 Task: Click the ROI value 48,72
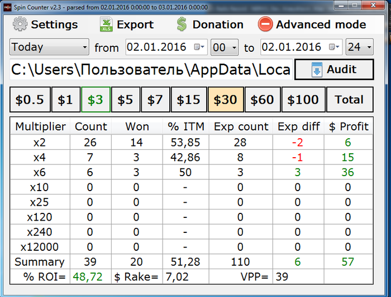(88, 277)
